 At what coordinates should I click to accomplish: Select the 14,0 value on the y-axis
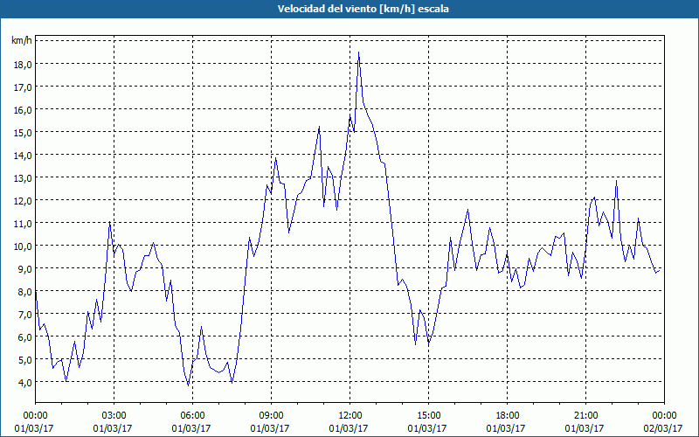tap(23, 156)
